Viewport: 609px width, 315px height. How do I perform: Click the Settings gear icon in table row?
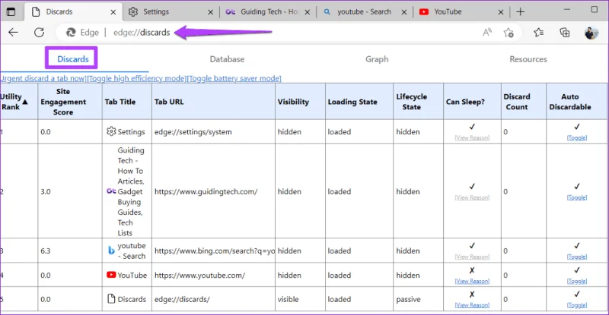click(111, 131)
